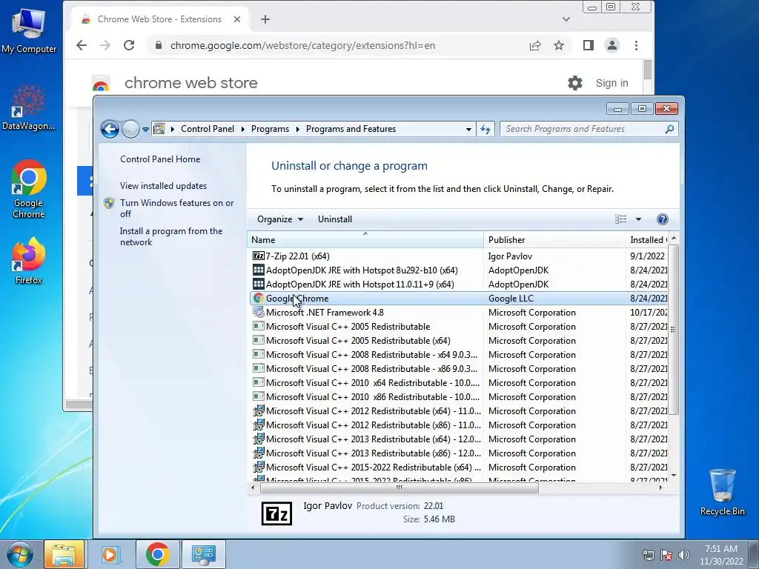Viewport: 759px width, 569px height.
Task: Expand the address bar history dropdown
Action: [x=468, y=129]
